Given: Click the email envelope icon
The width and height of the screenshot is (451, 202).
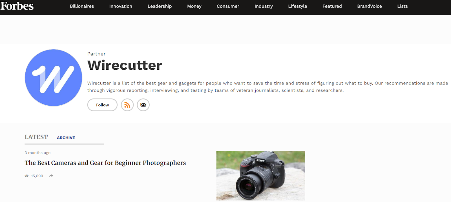Looking at the screenshot, I should pyautogui.click(x=143, y=105).
